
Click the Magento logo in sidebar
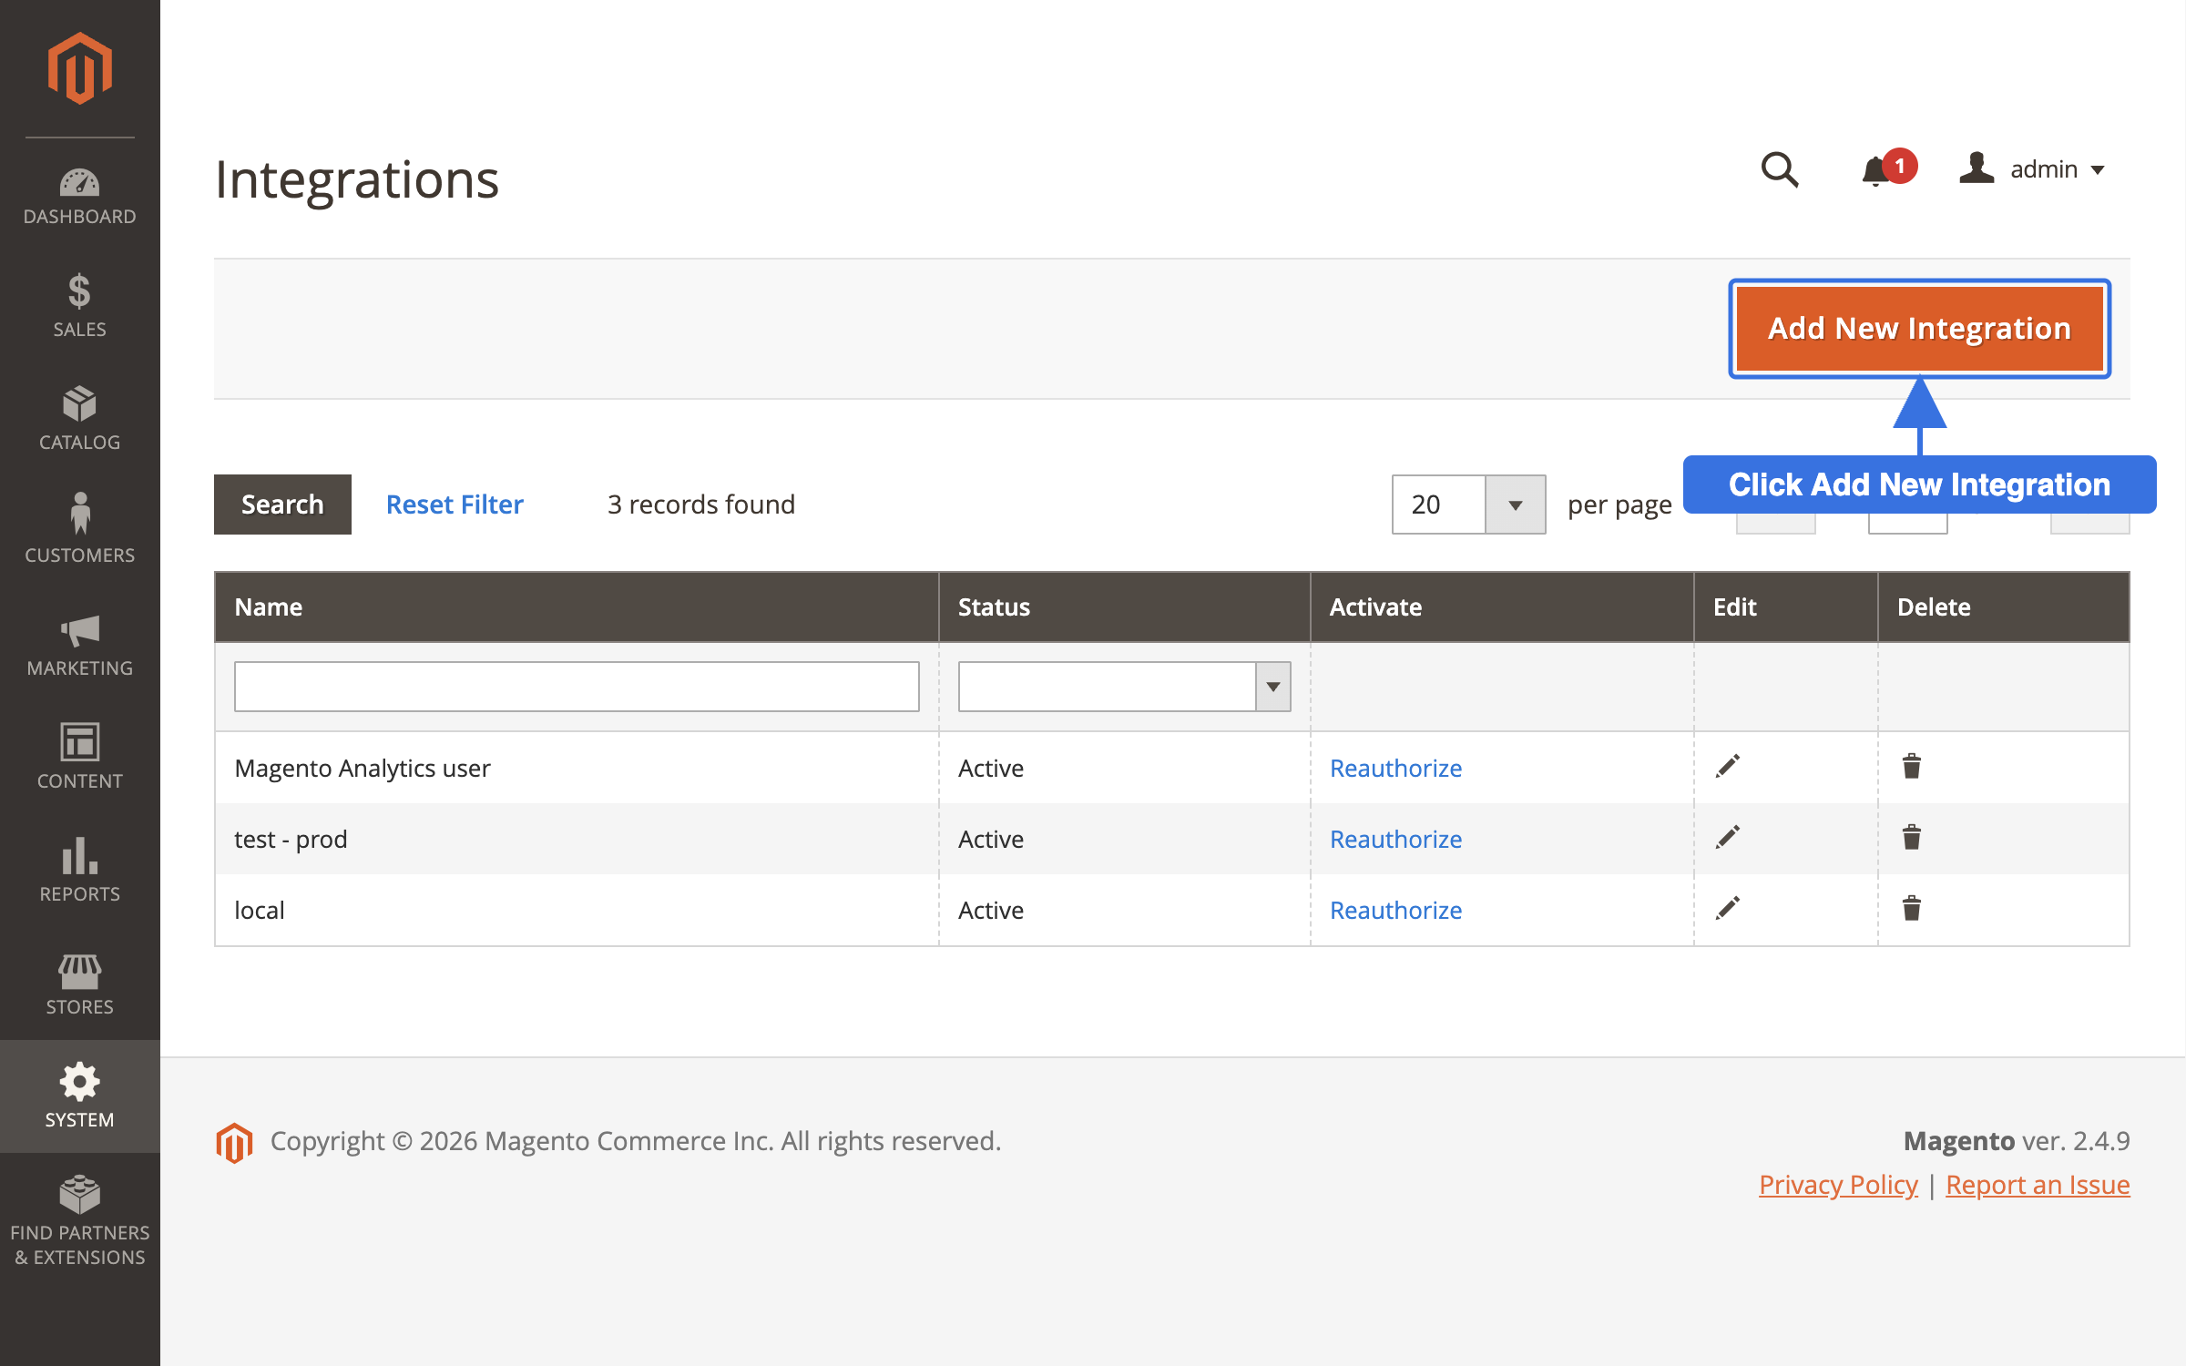(x=80, y=68)
